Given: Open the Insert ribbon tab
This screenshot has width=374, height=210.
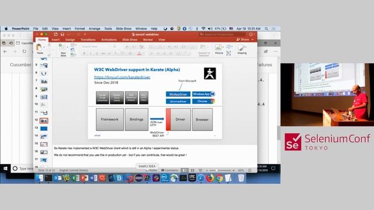Looking at the screenshot, I should 56,40.
